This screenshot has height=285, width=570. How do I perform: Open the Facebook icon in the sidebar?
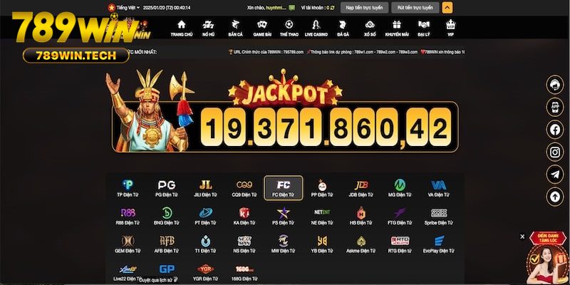coord(555,130)
